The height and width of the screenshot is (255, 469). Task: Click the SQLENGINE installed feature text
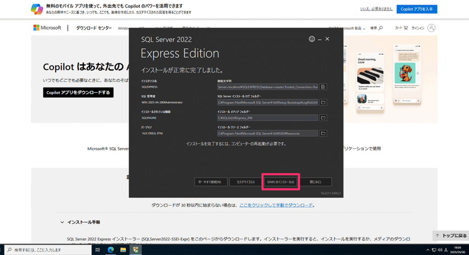(149, 118)
